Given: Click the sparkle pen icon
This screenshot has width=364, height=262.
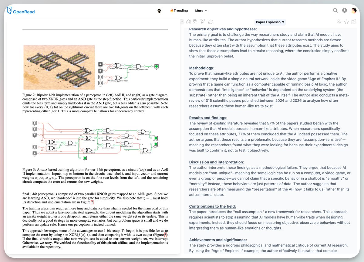Looking at the screenshot, I should pos(203,22).
